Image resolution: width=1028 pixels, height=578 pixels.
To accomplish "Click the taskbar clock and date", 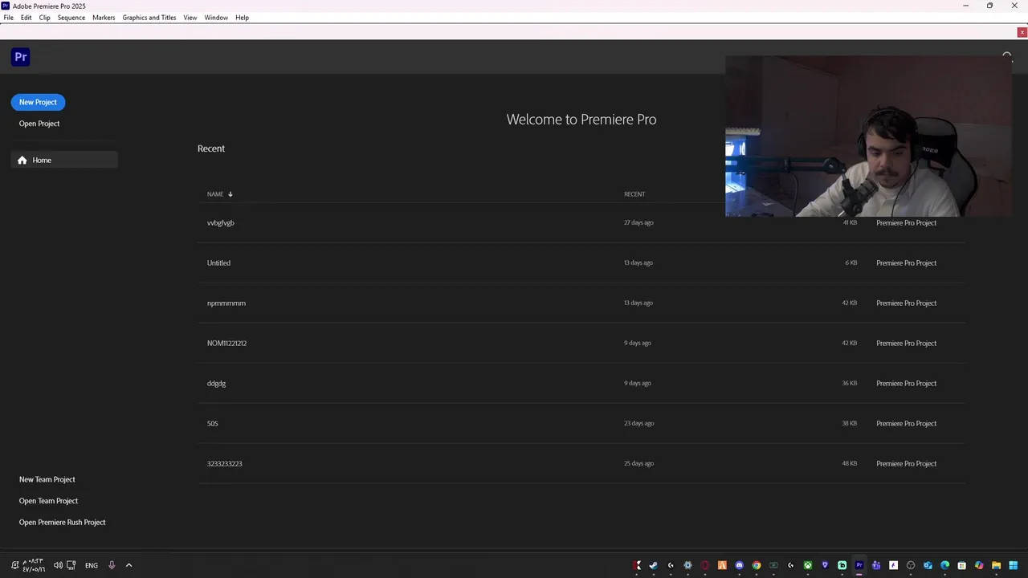I will (x=35, y=565).
